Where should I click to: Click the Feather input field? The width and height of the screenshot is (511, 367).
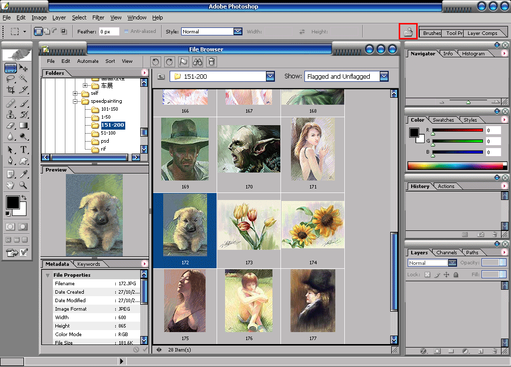pyautogui.click(x=109, y=31)
